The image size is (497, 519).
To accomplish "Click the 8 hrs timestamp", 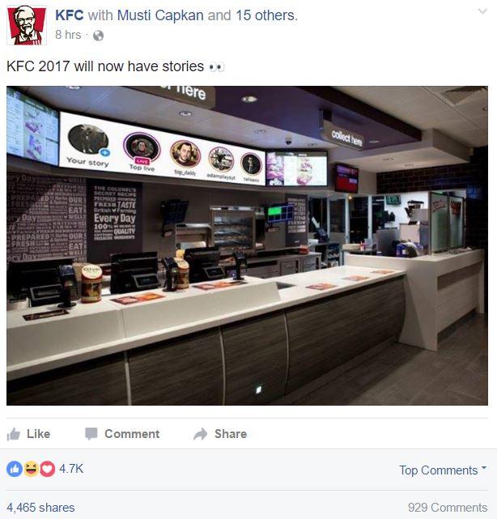I will coord(68,35).
